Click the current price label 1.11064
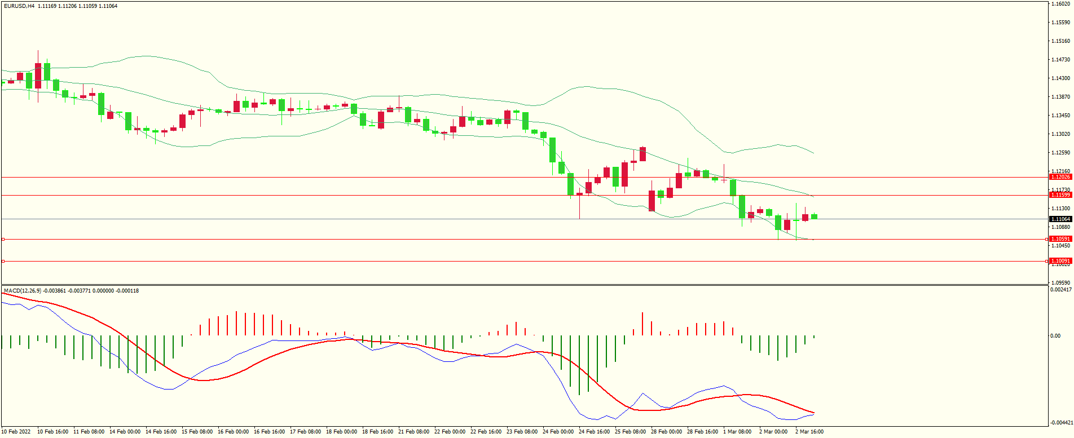1074x438 pixels. [x=1060, y=219]
